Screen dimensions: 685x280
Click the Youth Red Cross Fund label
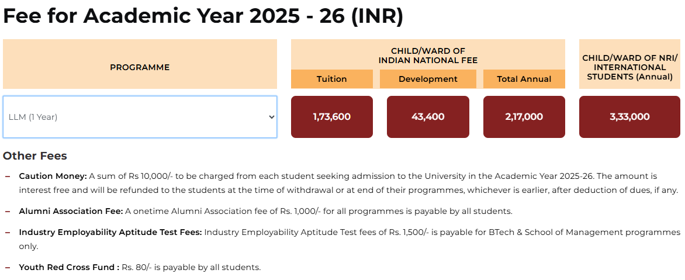69,267
